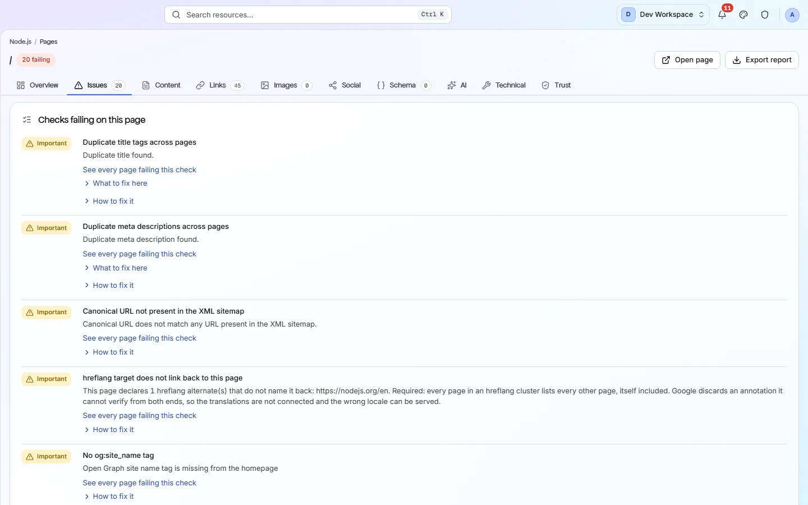The width and height of the screenshot is (808, 505).
Task: Click the Content document icon
Action: click(146, 85)
